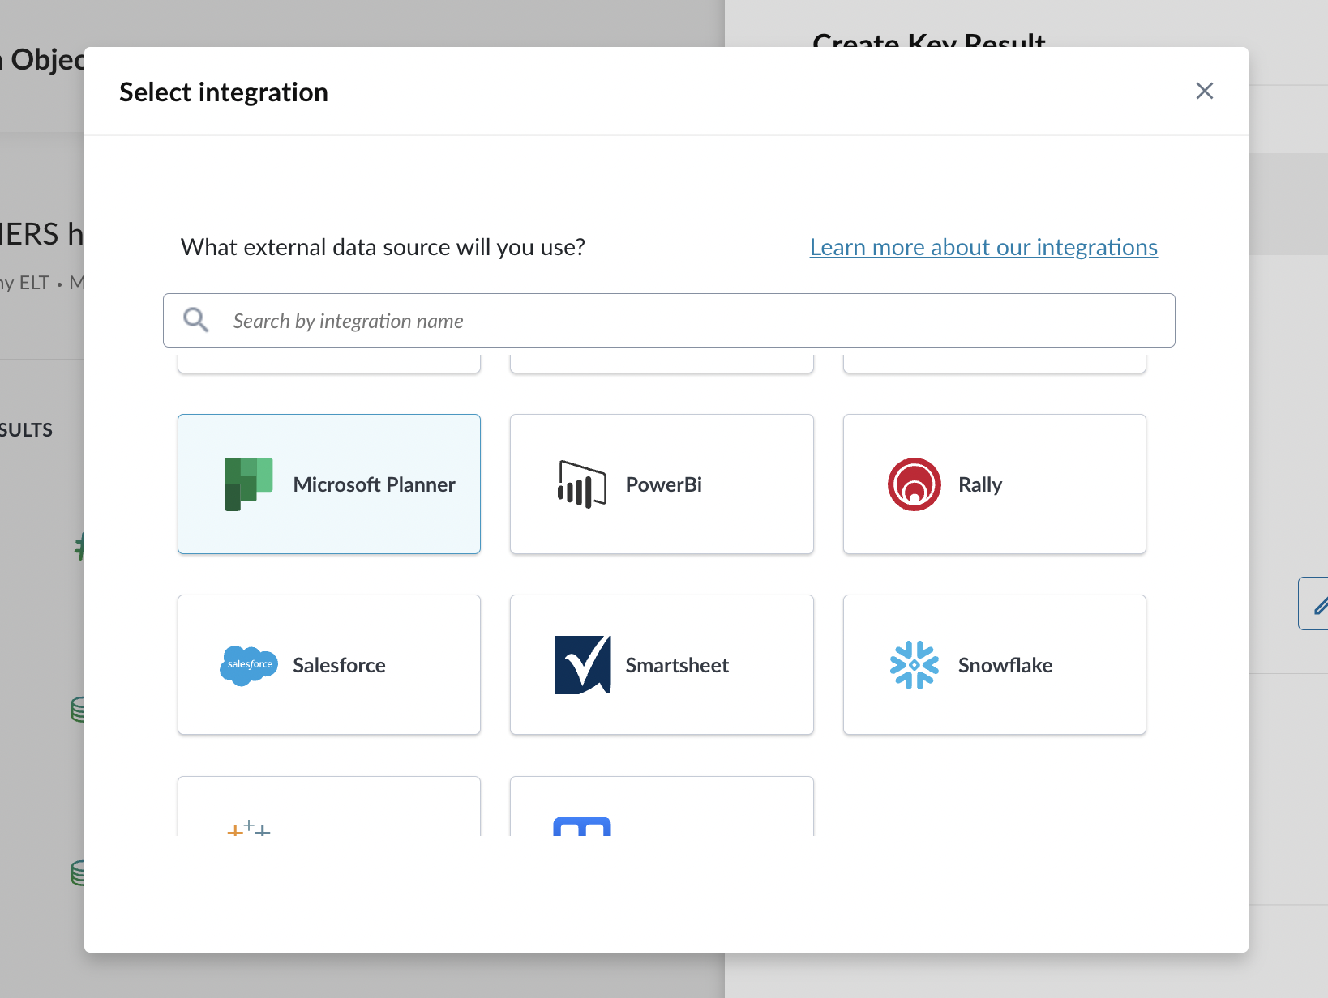
Task: Click the PowerBi chart logo icon
Action: click(x=581, y=484)
